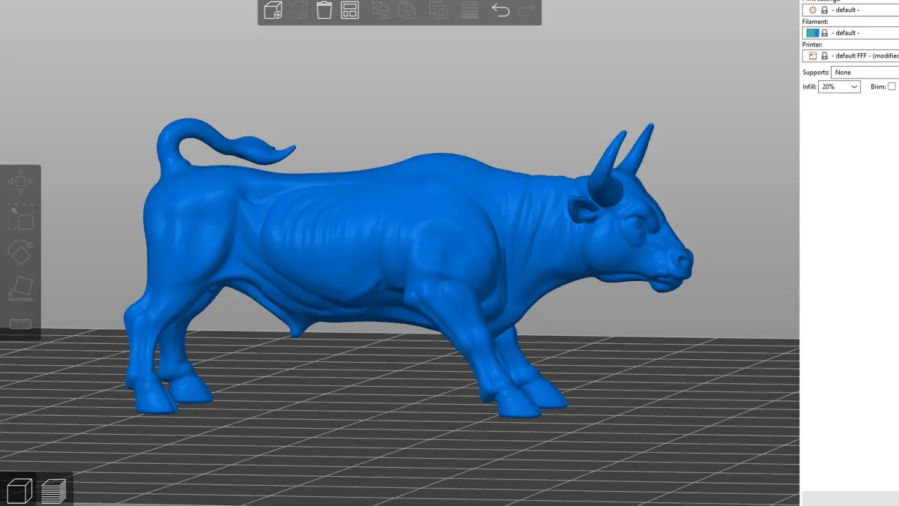Click the Printer preset bed icon
This screenshot has height=506, width=899.
pyautogui.click(x=812, y=56)
